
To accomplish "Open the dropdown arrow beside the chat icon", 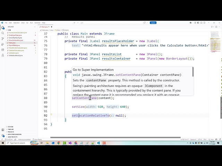I will coord(147,23).
